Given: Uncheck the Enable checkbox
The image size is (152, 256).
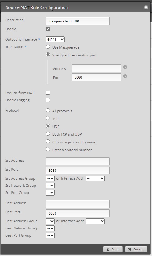Looking at the screenshot, I should [x=48, y=29].
